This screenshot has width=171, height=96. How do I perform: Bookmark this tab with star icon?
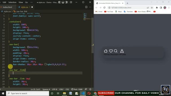pyautogui.click(x=152, y=8)
